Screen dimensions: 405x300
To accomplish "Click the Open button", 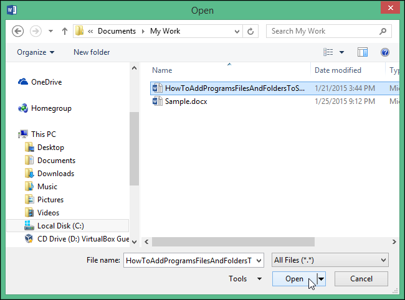I will [295, 279].
